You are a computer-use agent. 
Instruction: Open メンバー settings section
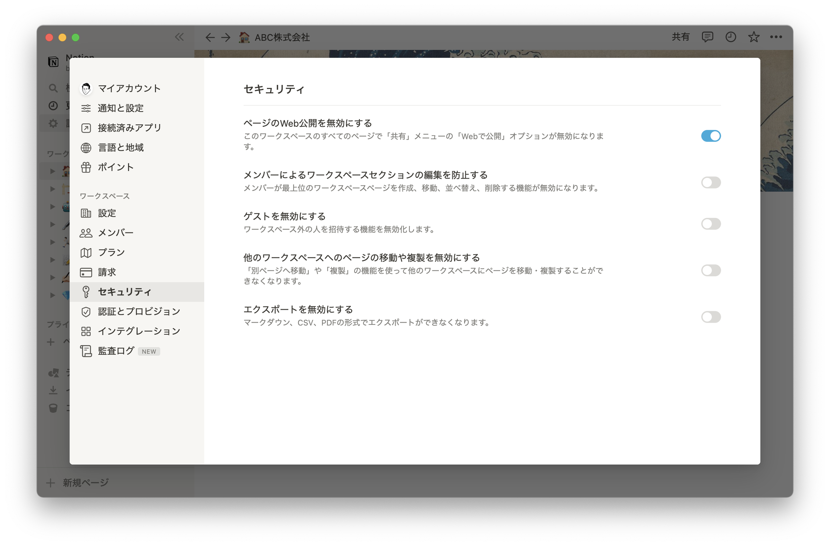pos(116,233)
